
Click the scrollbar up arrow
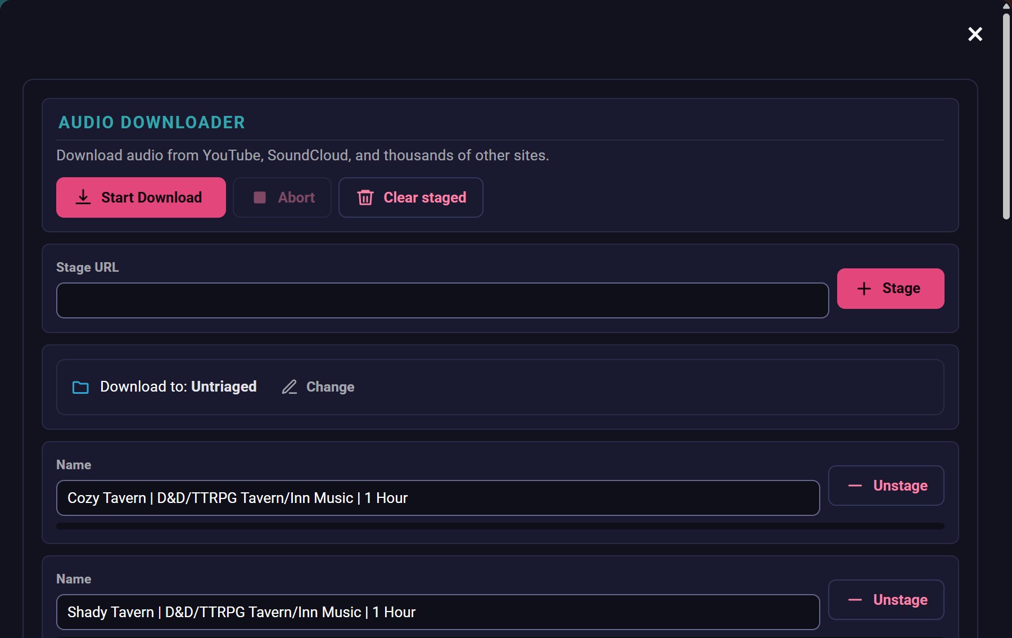click(1006, 6)
